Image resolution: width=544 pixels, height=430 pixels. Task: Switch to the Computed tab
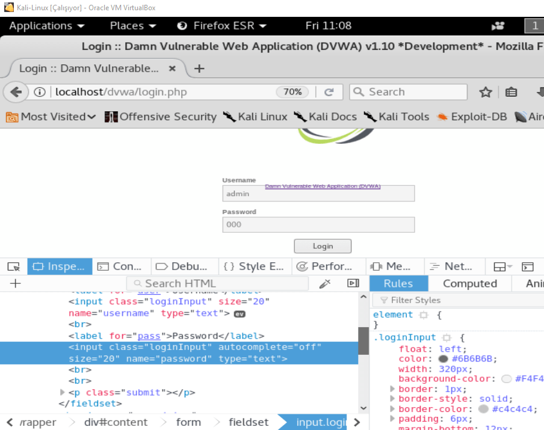[x=469, y=284]
